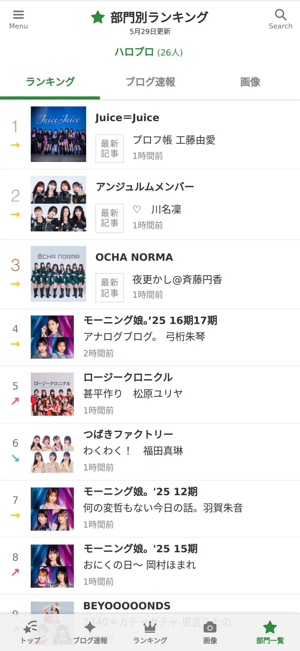The height and width of the screenshot is (651, 300).
Task: Tap the Search magnifier icon
Action: (x=281, y=15)
